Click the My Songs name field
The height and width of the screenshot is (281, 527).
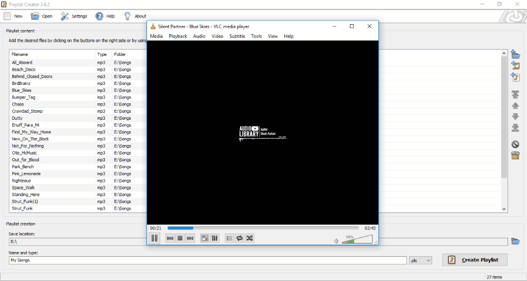pyautogui.click(x=208, y=260)
